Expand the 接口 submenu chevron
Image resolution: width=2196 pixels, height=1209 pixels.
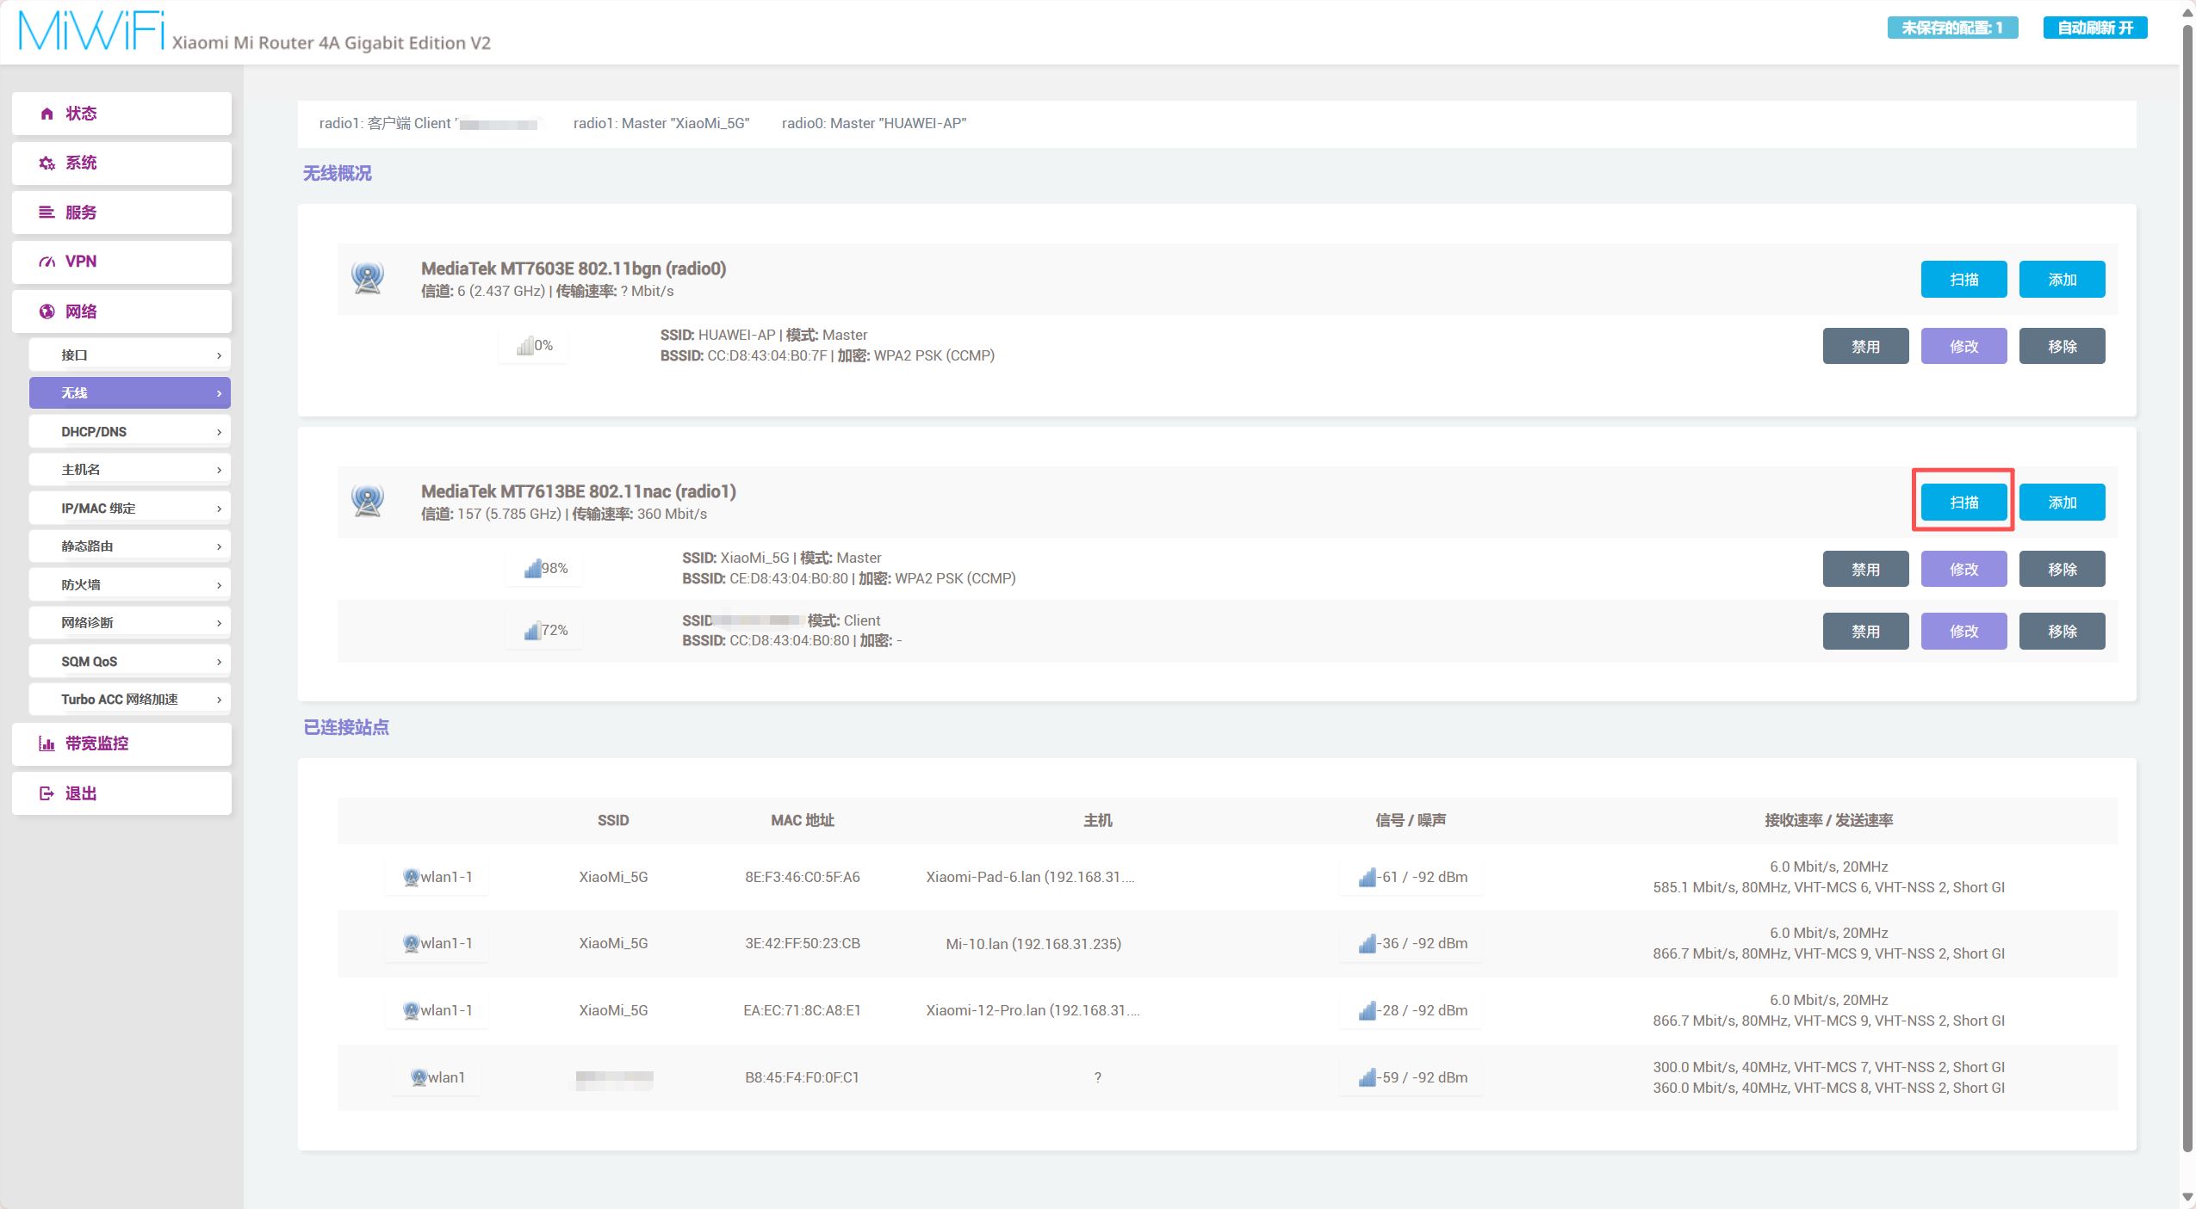tap(219, 355)
